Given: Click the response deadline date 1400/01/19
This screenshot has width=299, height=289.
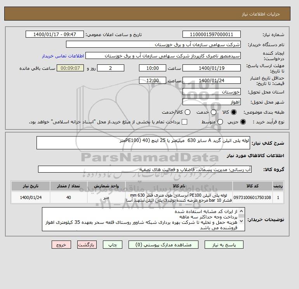Looking at the screenshot, I should [212, 68].
